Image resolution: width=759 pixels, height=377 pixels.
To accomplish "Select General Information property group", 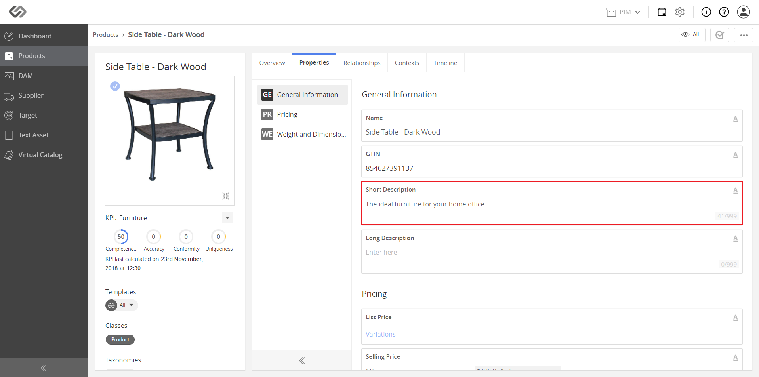I will click(x=303, y=95).
